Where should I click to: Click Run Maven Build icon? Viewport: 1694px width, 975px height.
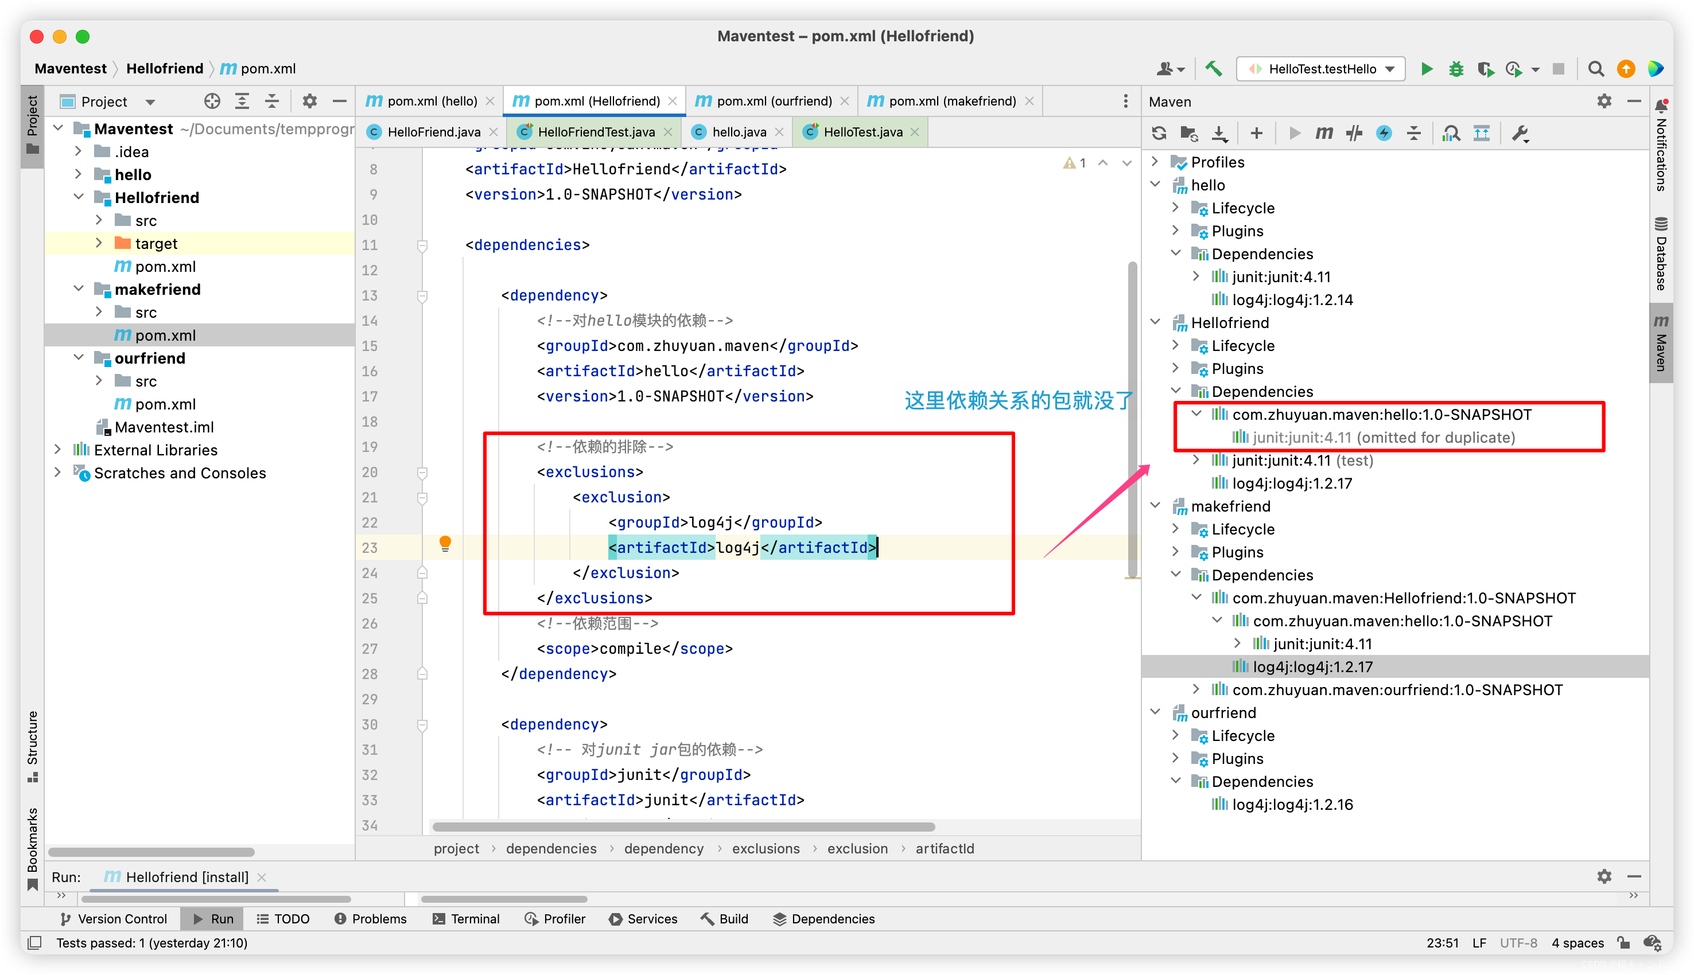pyautogui.click(x=1293, y=133)
